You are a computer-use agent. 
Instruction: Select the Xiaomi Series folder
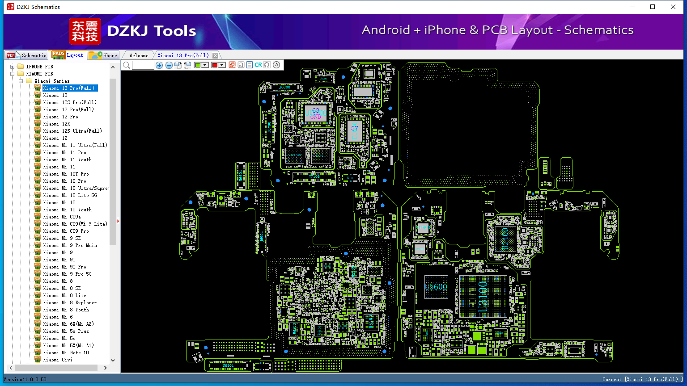[x=52, y=81]
